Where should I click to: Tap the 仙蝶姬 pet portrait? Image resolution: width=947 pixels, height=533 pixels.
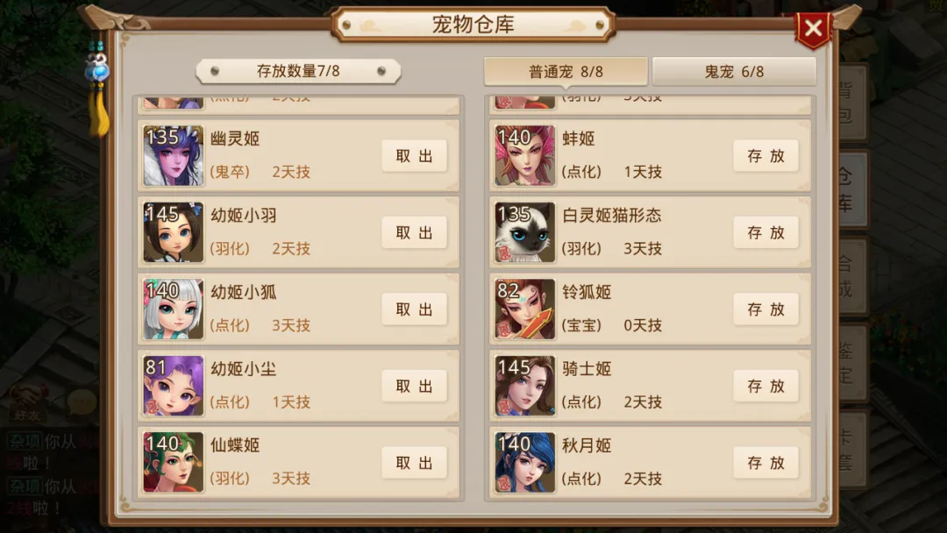click(174, 462)
